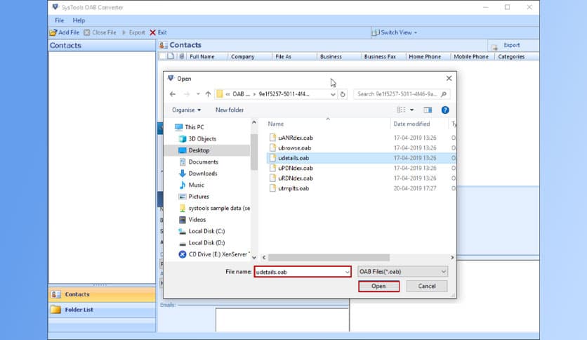
Task: Click the Add File toolbar button
Action: click(x=65, y=32)
